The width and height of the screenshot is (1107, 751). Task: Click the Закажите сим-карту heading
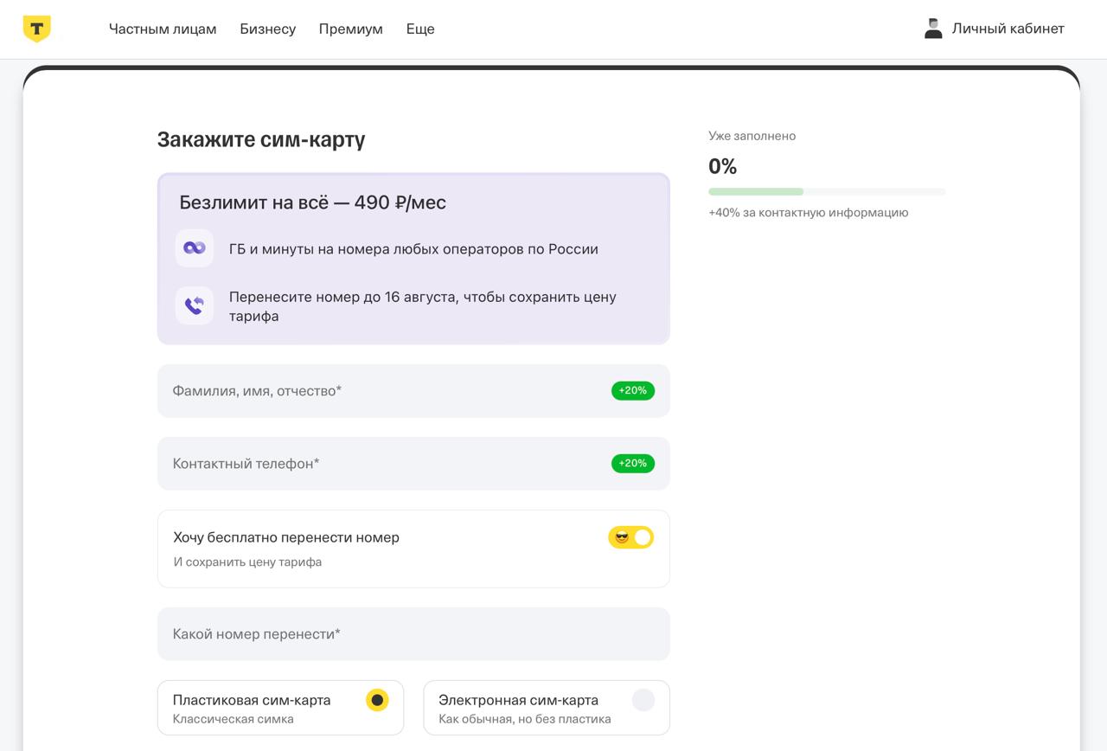click(261, 139)
